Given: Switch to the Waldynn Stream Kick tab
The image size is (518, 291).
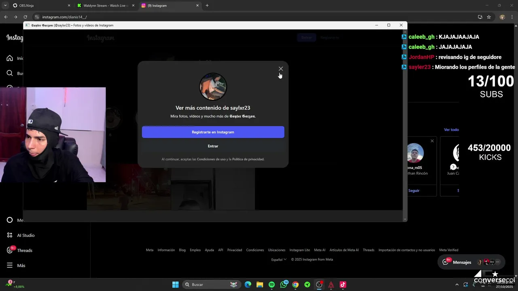Looking at the screenshot, I should pos(105,6).
